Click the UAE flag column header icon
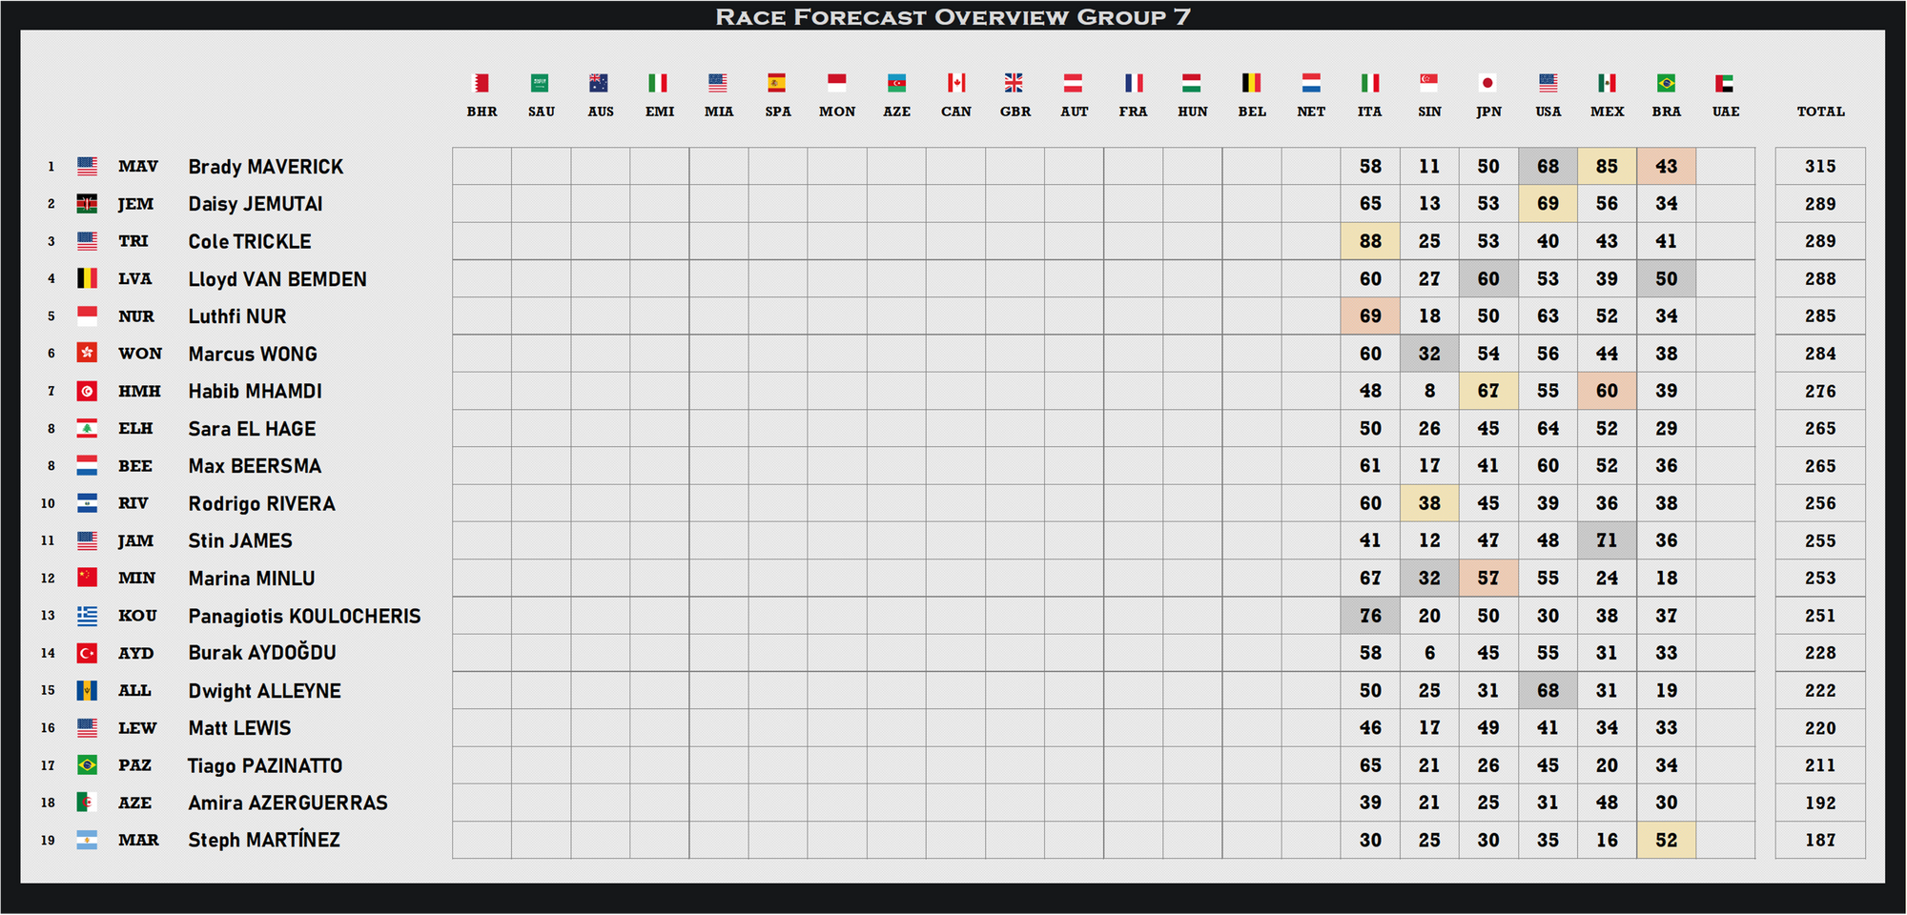 coord(1725,83)
